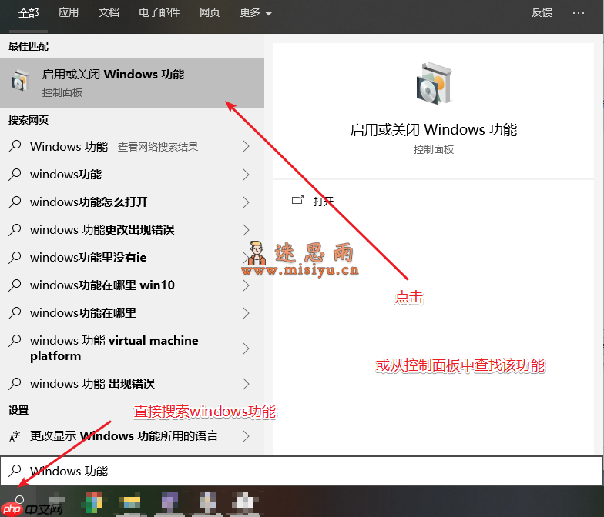Click the Windows features icon in best match
The width and height of the screenshot is (604, 517).
pyautogui.click(x=20, y=80)
